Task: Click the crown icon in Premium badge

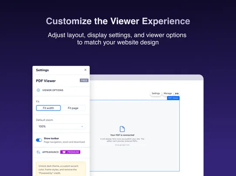Action: coord(64,152)
